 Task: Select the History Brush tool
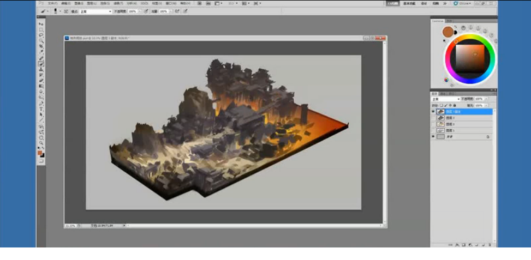pyautogui.click(x=41, y=75)
